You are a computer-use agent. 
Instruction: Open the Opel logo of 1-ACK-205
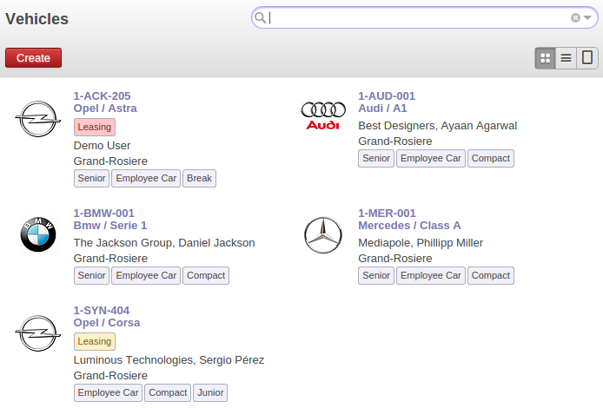pos(38,119)
